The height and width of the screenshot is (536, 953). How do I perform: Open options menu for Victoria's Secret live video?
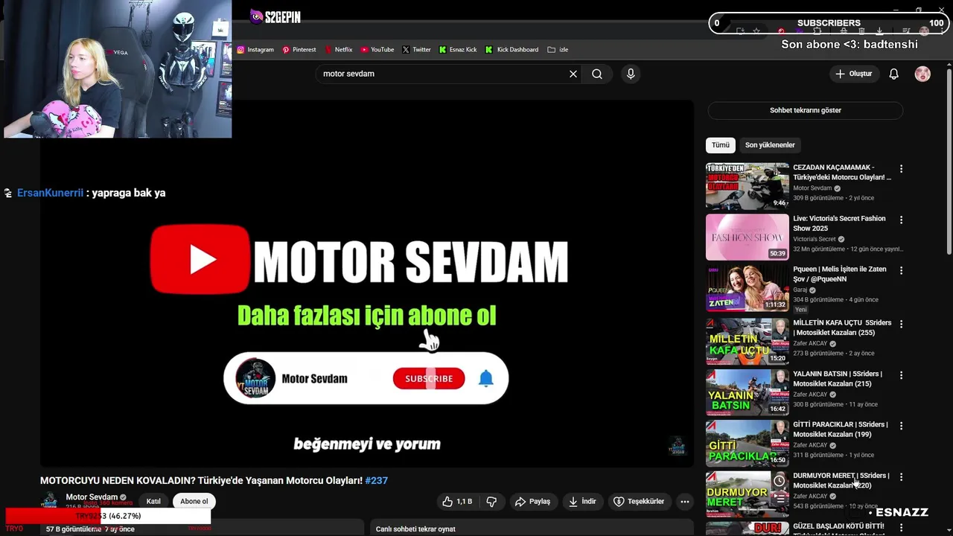pos(901,220)
